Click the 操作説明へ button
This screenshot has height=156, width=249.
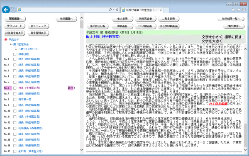click(x=234, y=26)
